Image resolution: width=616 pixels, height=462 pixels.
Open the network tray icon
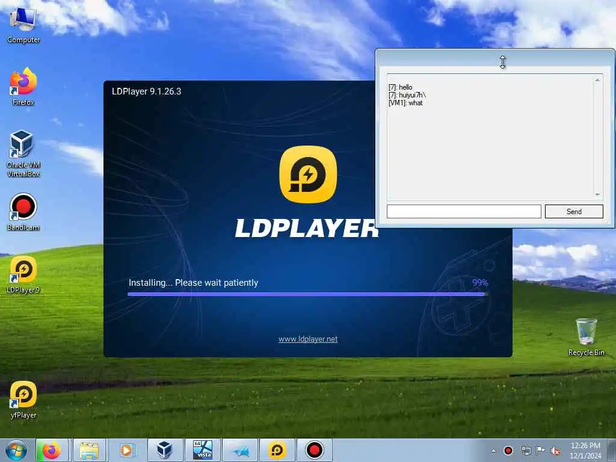tap(526, 451)
